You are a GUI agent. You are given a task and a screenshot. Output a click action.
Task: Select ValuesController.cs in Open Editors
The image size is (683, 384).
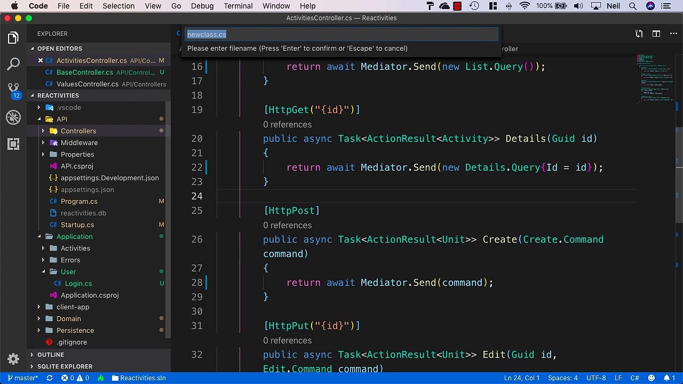(x=88, y=84)
